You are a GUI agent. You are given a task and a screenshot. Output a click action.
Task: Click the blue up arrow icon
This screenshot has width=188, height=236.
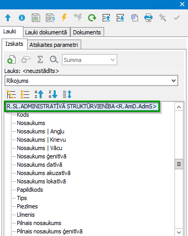8,18
